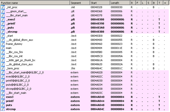
Task: Select the icon for extern strcmp row
Action: click(3, 109)
